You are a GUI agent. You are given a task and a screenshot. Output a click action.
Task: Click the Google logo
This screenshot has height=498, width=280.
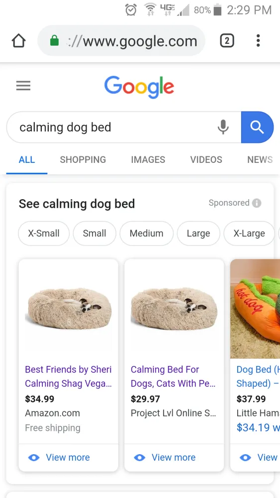(139, 87)
